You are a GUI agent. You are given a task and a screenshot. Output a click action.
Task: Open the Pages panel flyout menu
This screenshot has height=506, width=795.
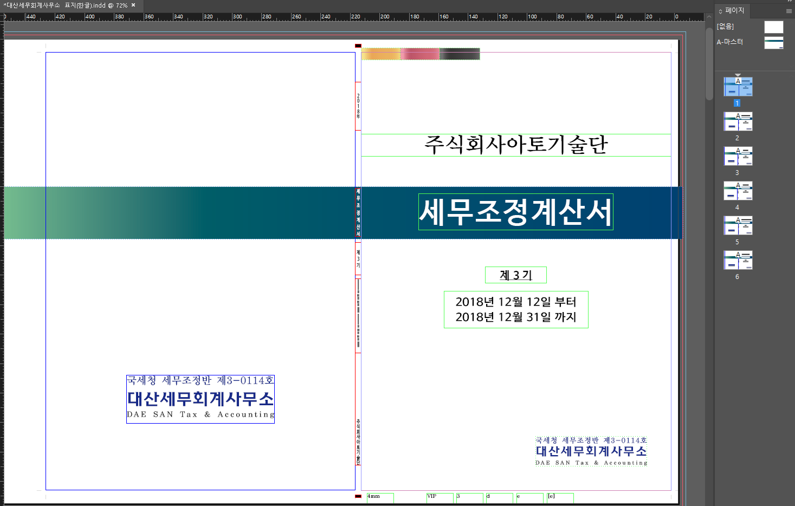click(789, 11)
